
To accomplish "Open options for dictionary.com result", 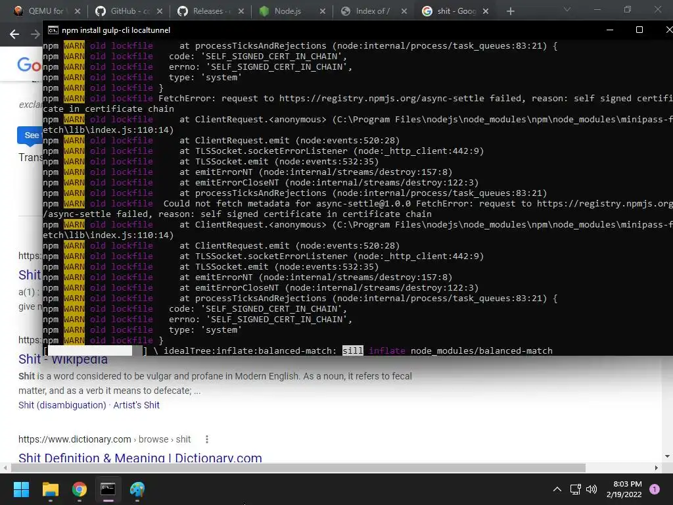I will click(207, 439).
